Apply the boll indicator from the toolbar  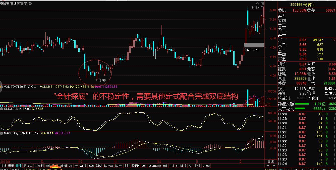pyautogui.click(x=143, y=166)
